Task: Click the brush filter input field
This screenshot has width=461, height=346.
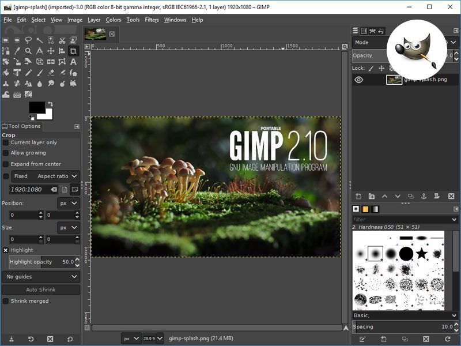Action: point(401,220)
